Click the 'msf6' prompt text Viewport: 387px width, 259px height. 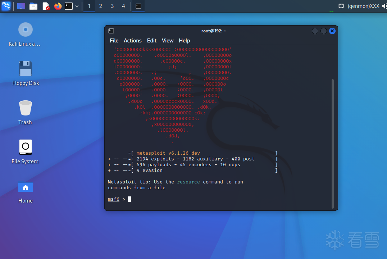point(114,199)
